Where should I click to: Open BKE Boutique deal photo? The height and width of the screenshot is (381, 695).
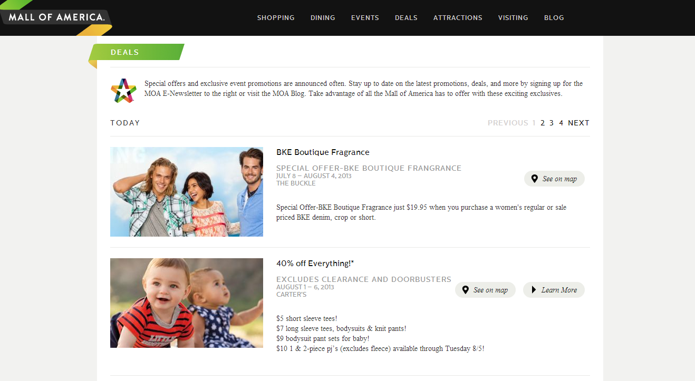pos(187,192)
